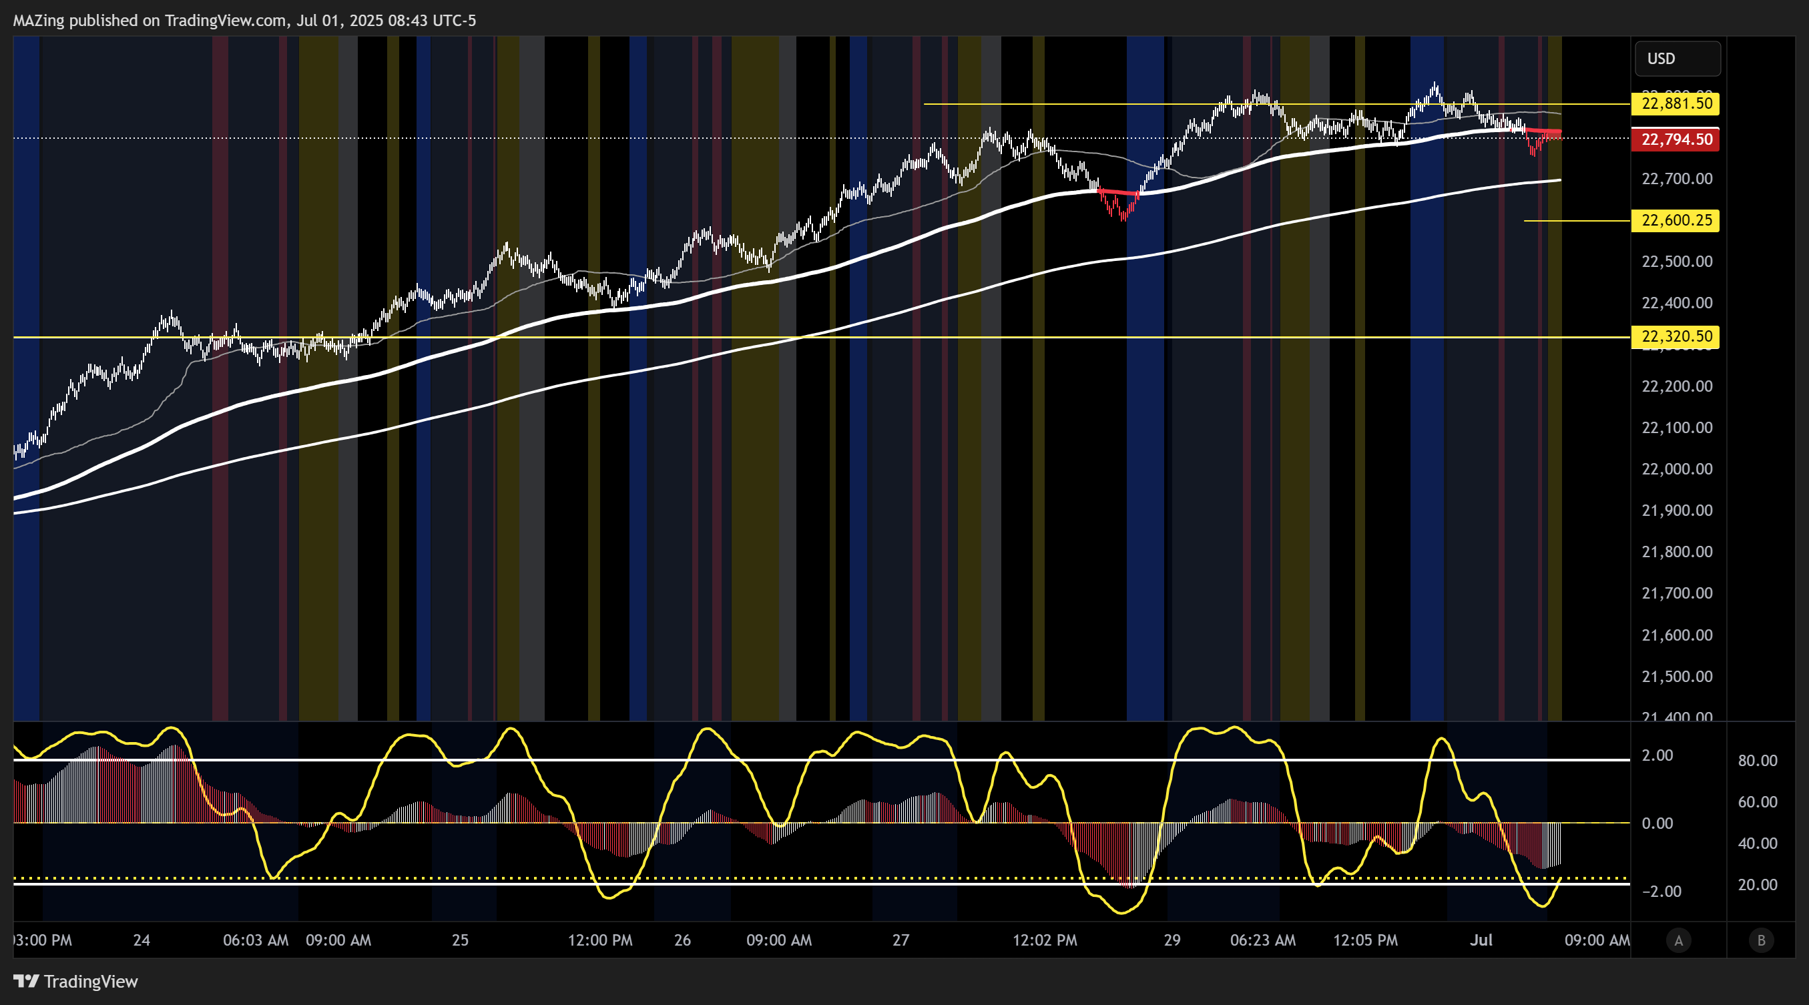Click the 21,600.00 price axis tick
This screenshot has width=1809, height=1005.
point(1677,635)
